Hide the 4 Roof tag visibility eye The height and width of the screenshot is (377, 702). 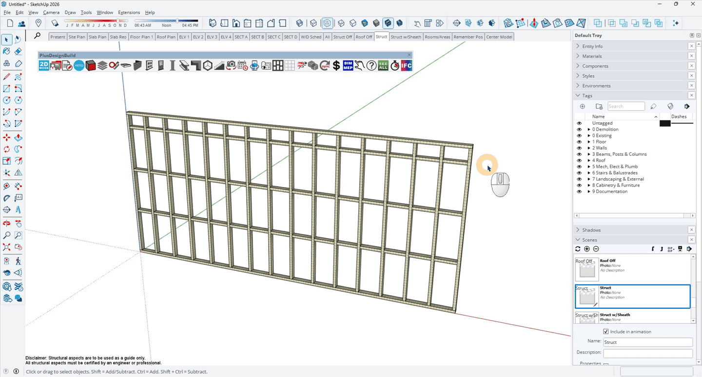[579, 160]
